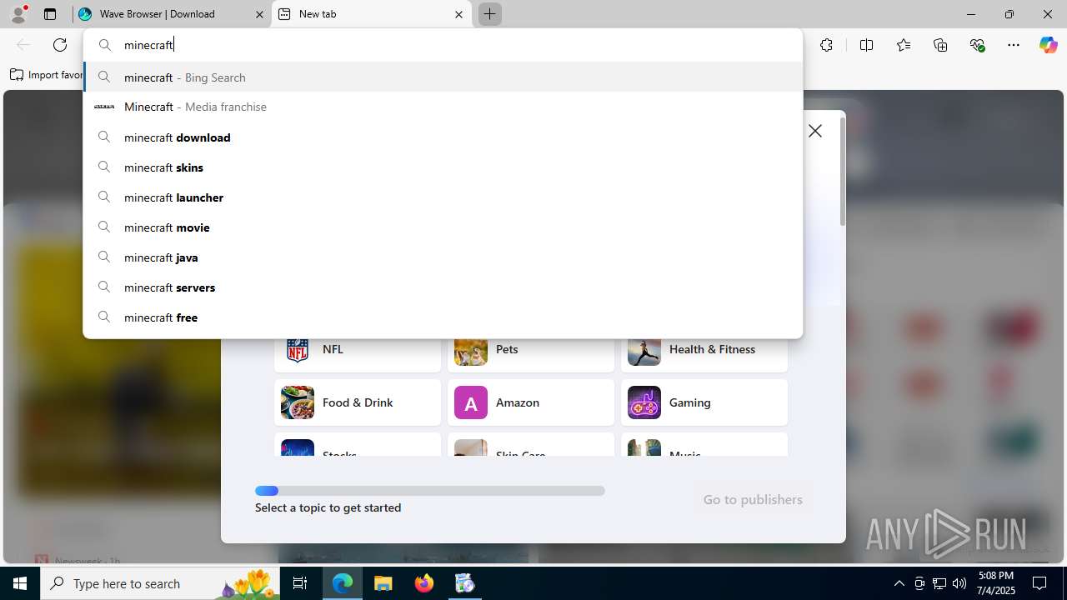Open the installer app taskbar icon
Screen dimensions: 1067x600
point(465,583)
